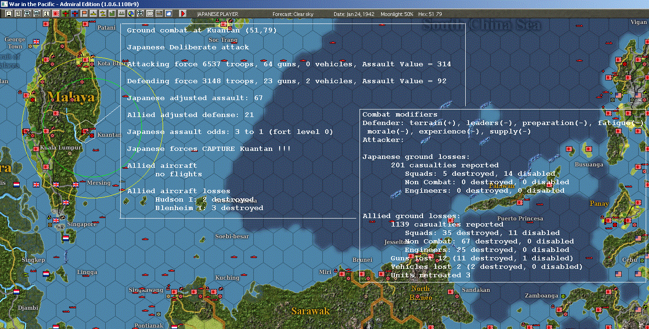Click 'Units retreated 3' line
Screen dimensions: 649x329
tap(430, 275)
